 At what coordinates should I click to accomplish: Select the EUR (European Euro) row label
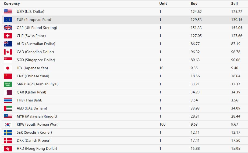pos(34,20)
